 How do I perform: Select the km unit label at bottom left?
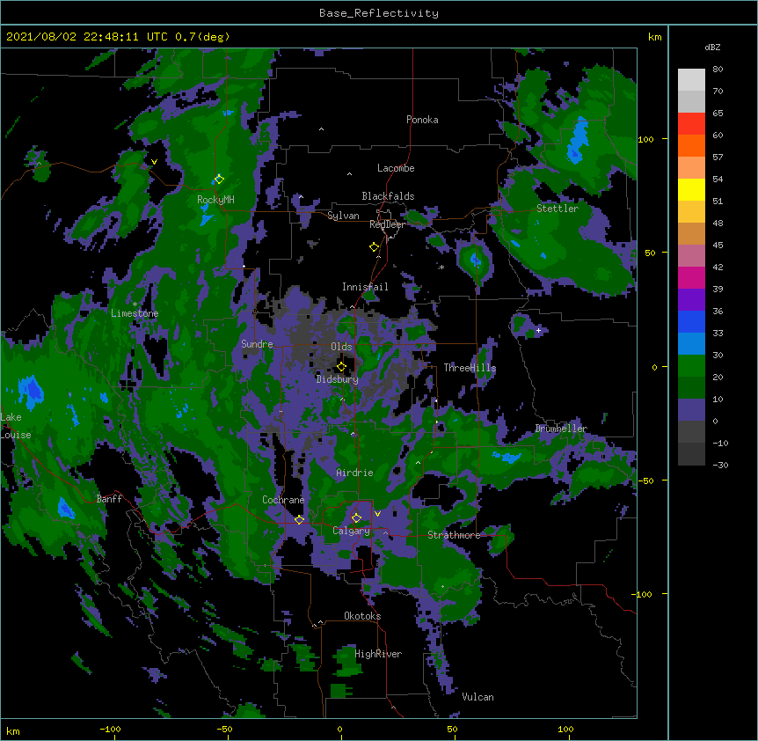pos(13,730)
